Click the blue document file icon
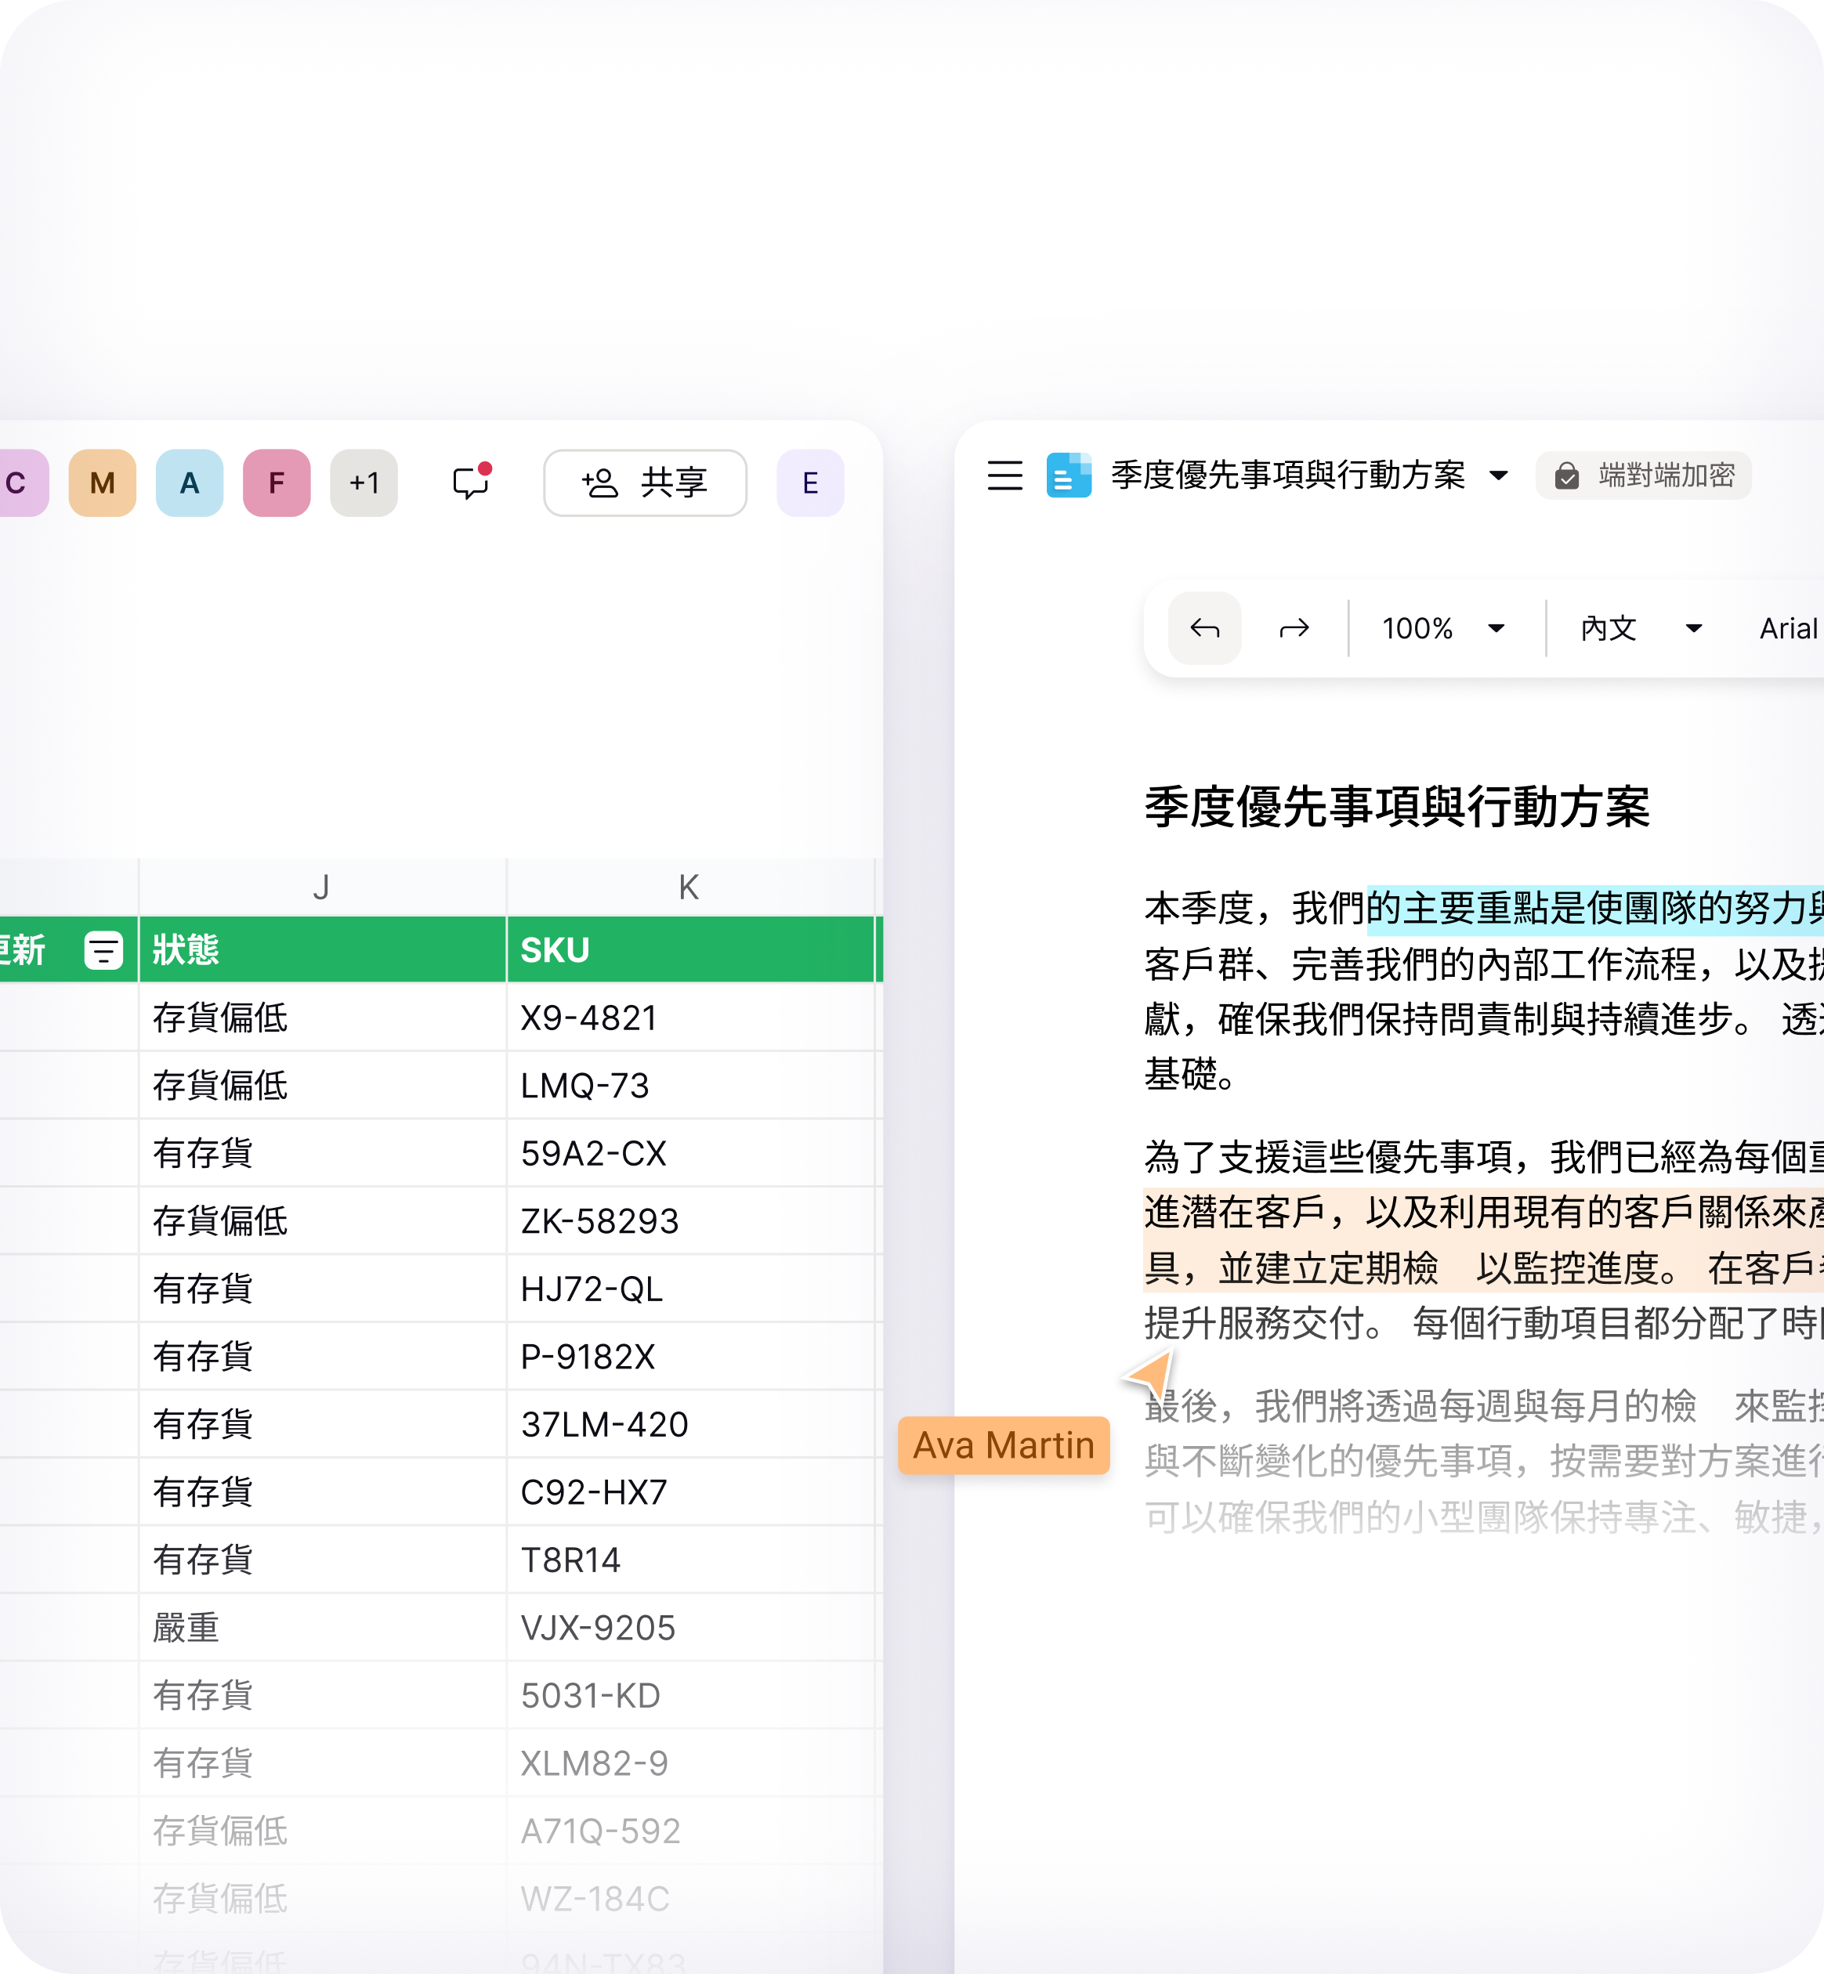Viewport: 1824px width, 1974px height. point(1069,475)
